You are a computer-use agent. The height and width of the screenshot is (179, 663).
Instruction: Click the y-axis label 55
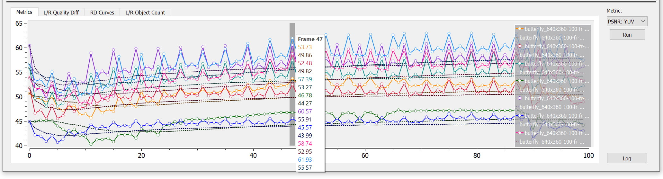tap(19, 72)
